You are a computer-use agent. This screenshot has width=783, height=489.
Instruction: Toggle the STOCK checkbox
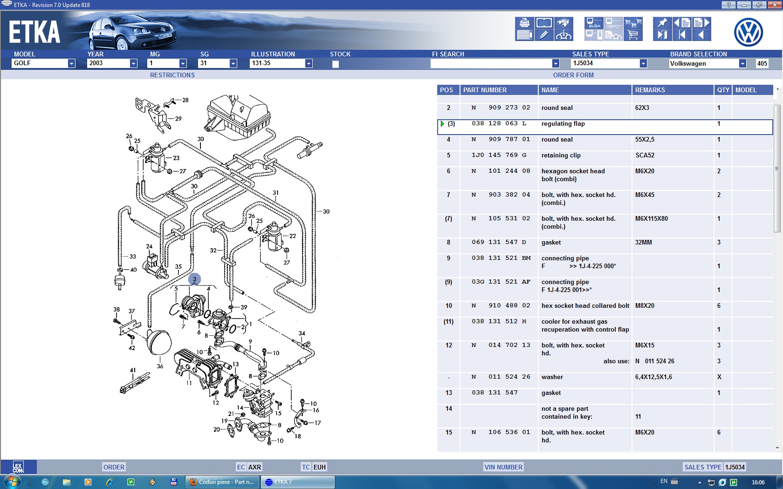[336, 64]
